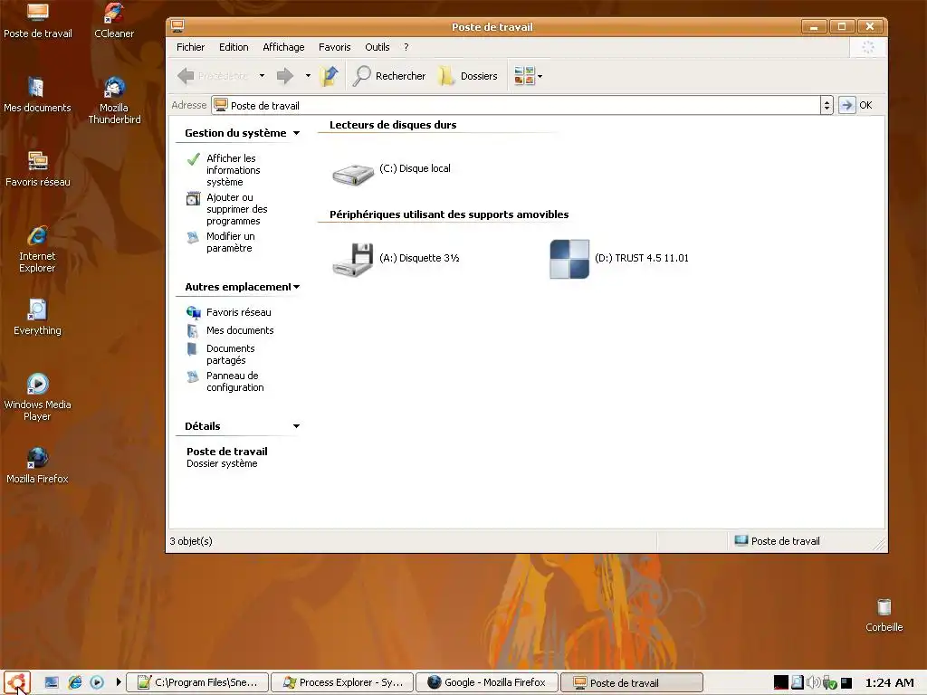
Task: Click the volume speaker tray icon
Action: [x=813, y=682]
